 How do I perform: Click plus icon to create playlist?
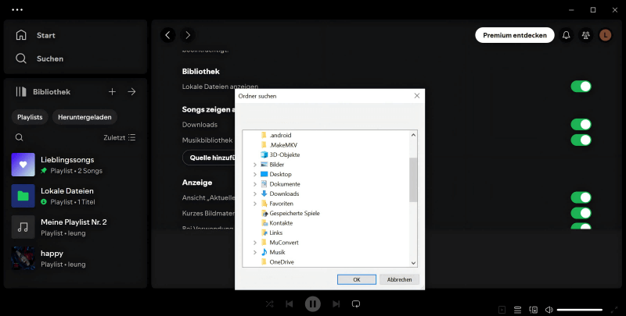tap(112, 91)
